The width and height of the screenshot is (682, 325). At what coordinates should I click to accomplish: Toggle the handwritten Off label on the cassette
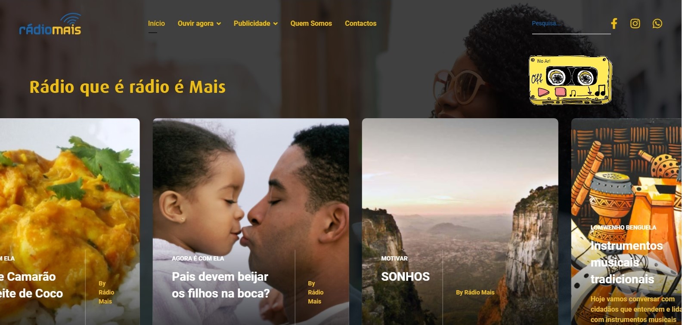coord(537,79)
